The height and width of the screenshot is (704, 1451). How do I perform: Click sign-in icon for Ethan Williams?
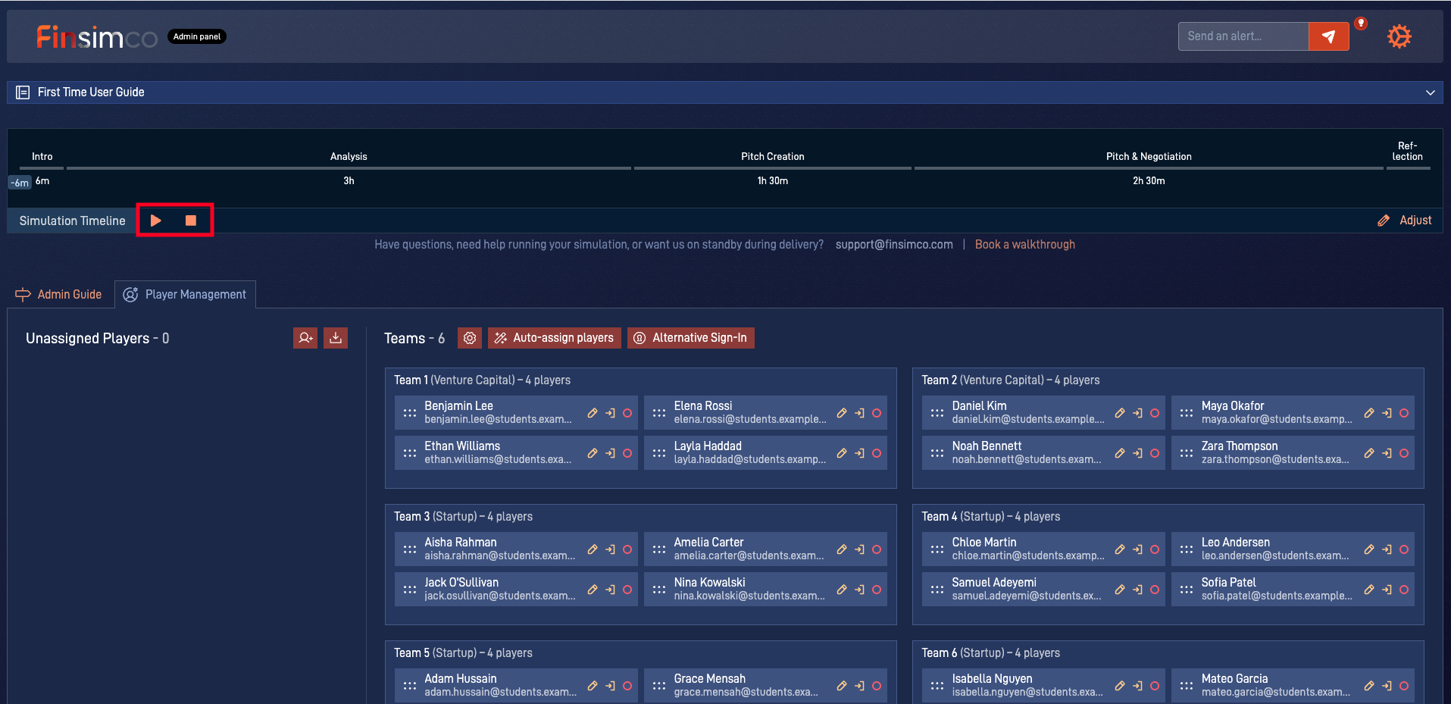click(610, 453)
